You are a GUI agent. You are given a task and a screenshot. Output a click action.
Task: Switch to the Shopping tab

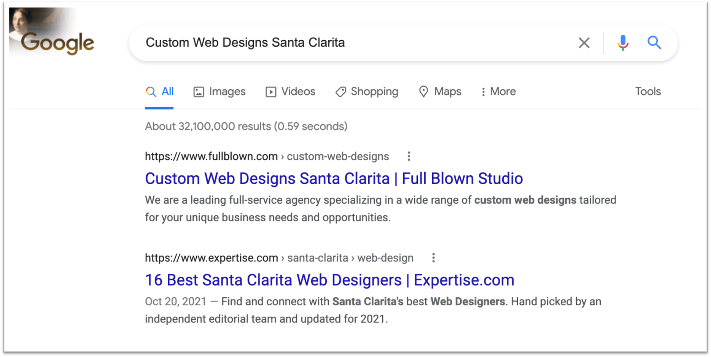click(x=367, y=92)
